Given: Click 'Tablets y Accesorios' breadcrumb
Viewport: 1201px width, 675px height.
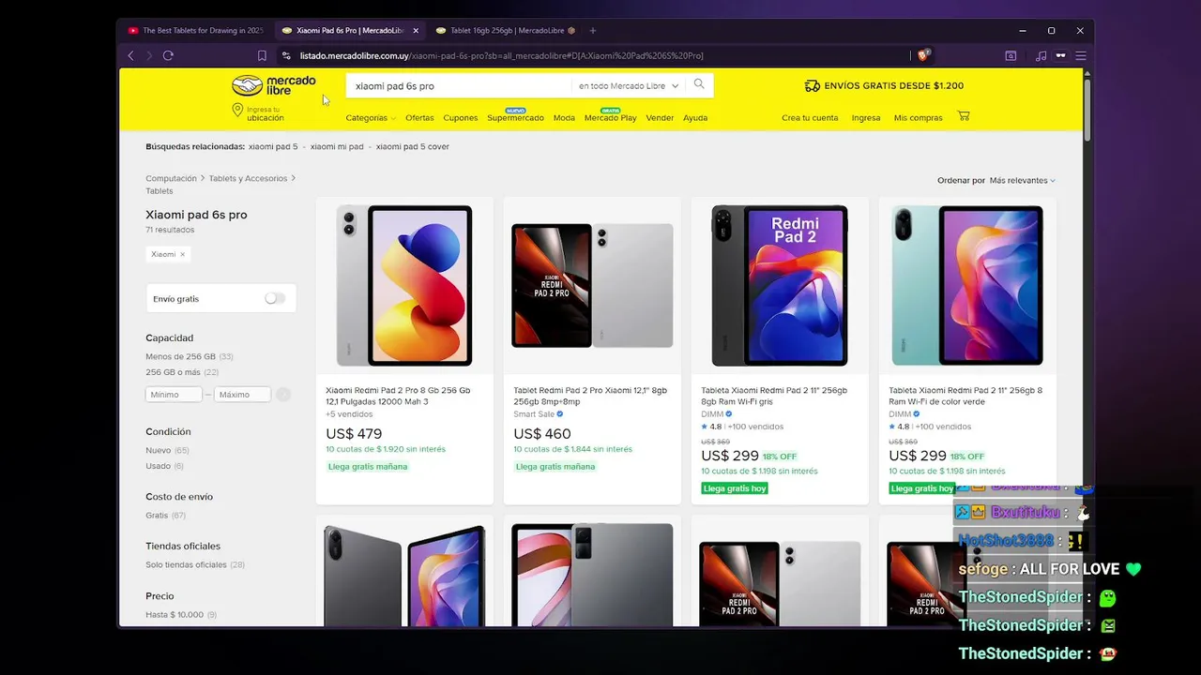Looking at the screenshot, I should tap(248, 178).
